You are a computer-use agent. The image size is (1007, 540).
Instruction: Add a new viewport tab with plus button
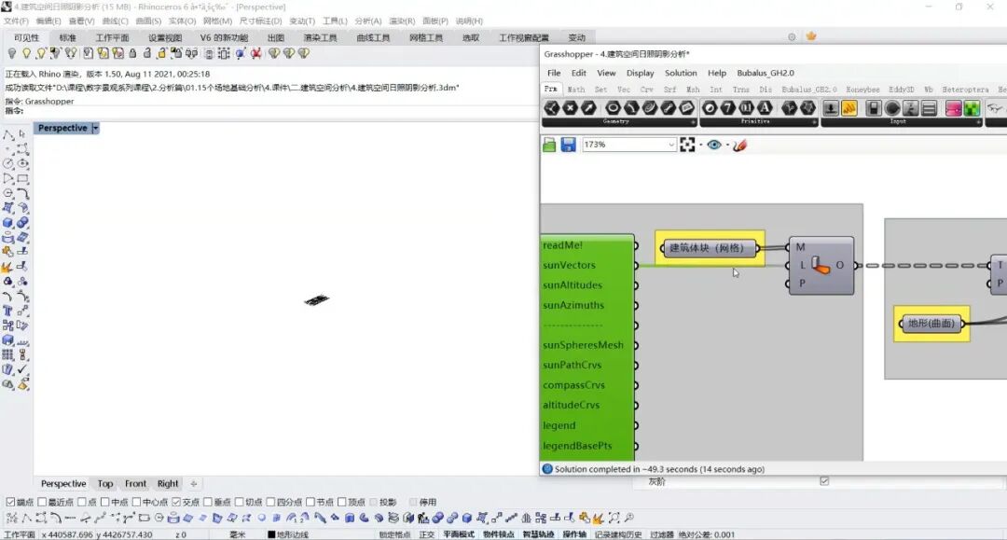193,483
